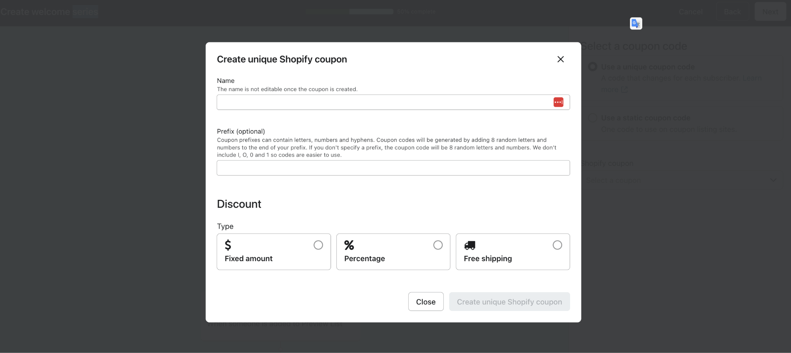Click the Percentage label text
The width and height of the screenshot is (791, 353).
tap(365, 258)
